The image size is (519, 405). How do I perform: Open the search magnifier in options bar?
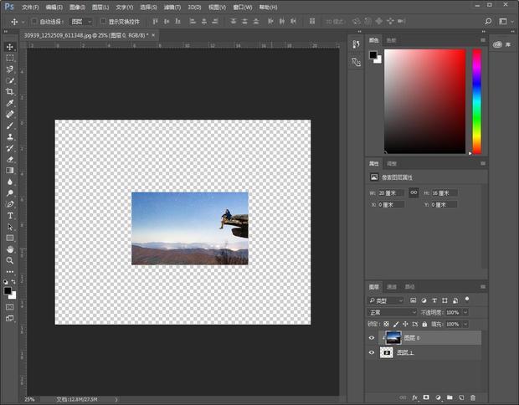click(488, 21)
